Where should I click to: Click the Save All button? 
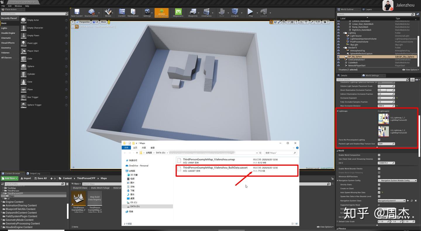point(40,178)
